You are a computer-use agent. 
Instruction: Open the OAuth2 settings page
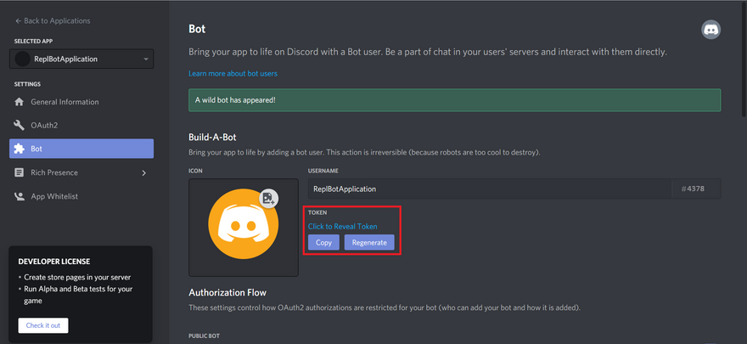click(x=44, y=126)
